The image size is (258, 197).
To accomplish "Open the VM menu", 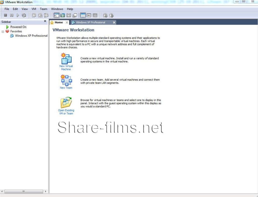I will tap(34, 9).
